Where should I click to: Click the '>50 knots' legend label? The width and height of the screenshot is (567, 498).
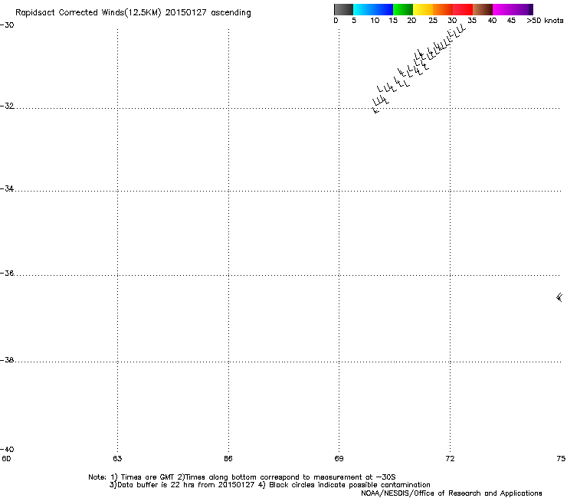coord(545,21)
